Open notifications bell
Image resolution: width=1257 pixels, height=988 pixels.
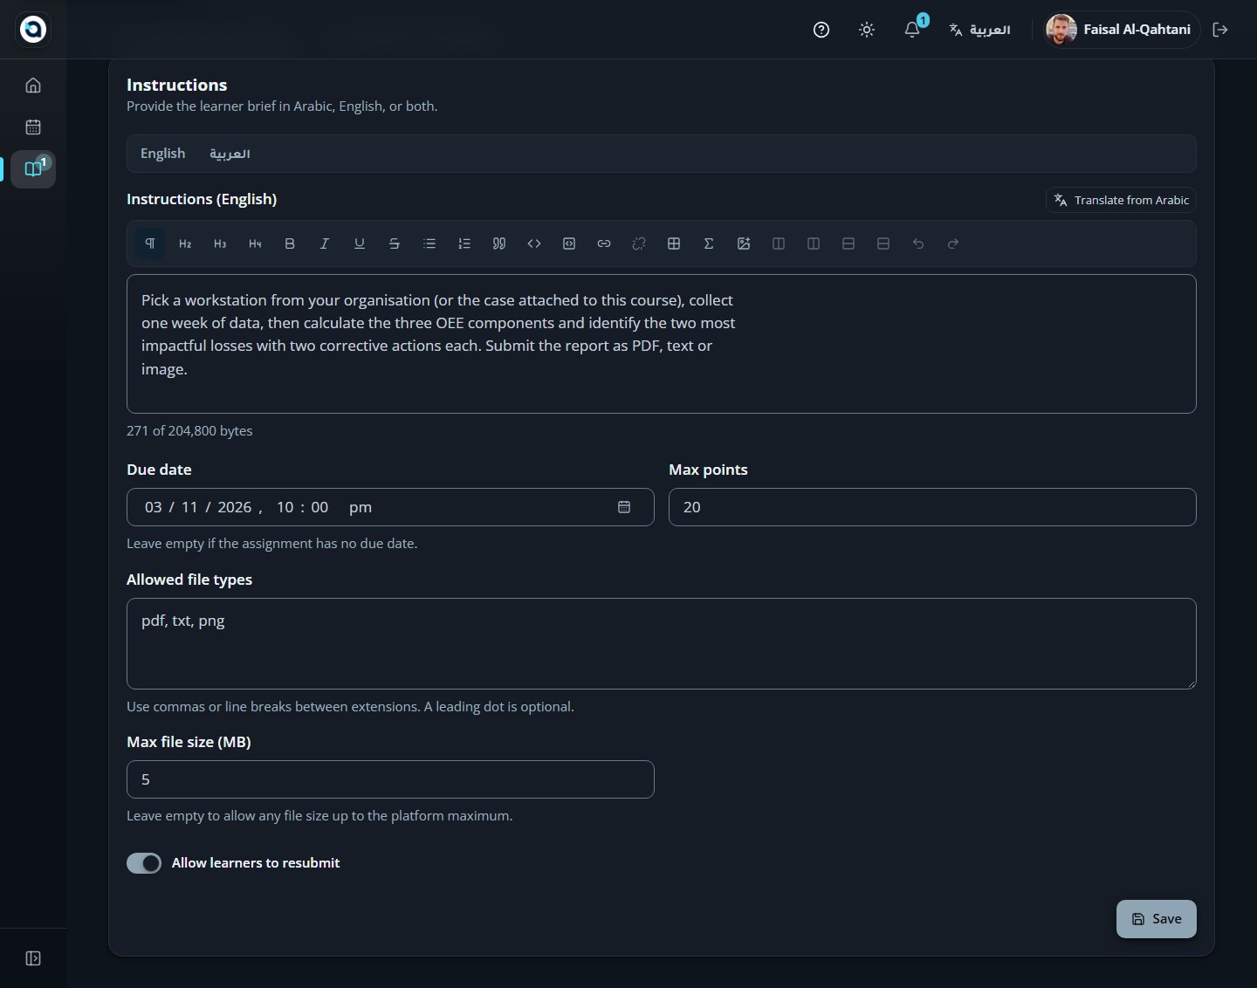click(x=912, y=30)
